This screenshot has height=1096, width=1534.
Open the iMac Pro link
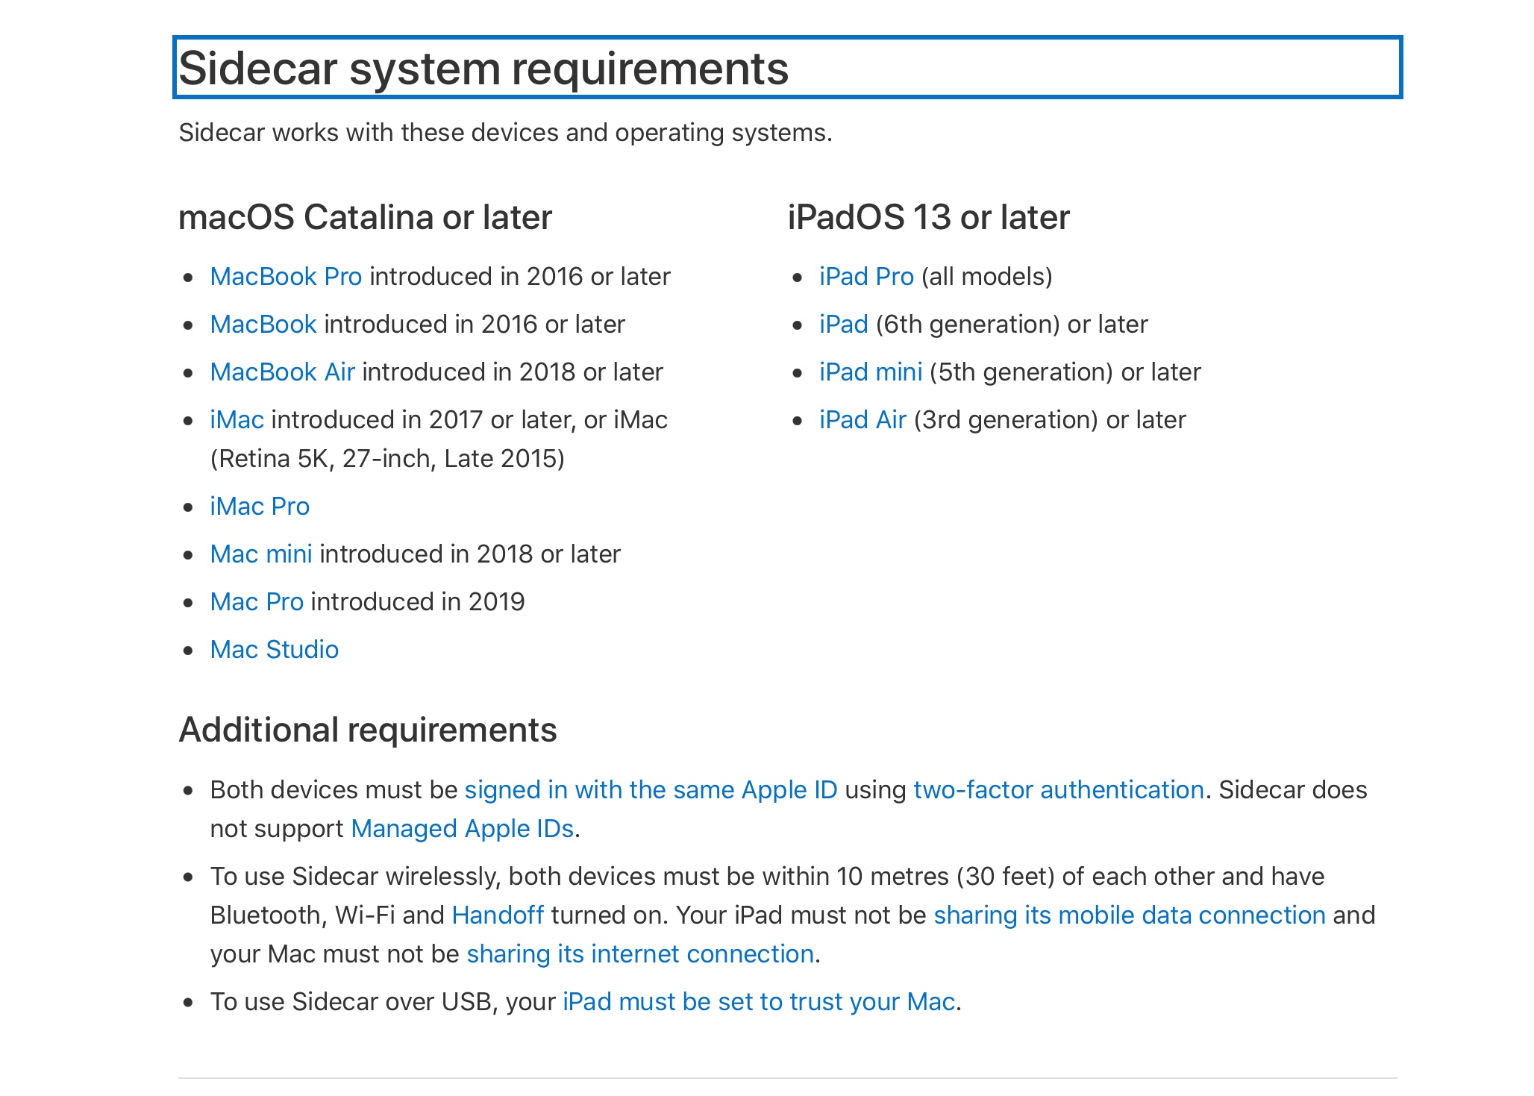[x=259, y=507]
